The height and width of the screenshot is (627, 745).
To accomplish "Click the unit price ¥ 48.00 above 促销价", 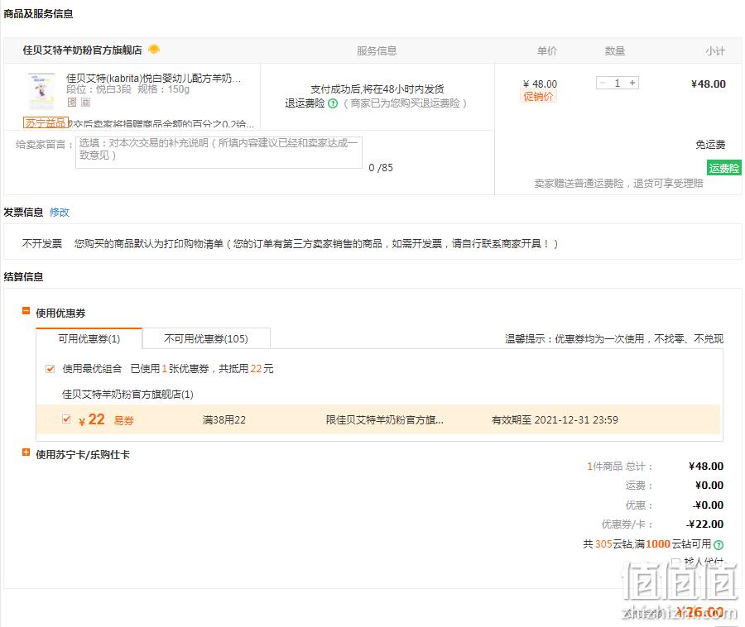I will pos(540,84).
